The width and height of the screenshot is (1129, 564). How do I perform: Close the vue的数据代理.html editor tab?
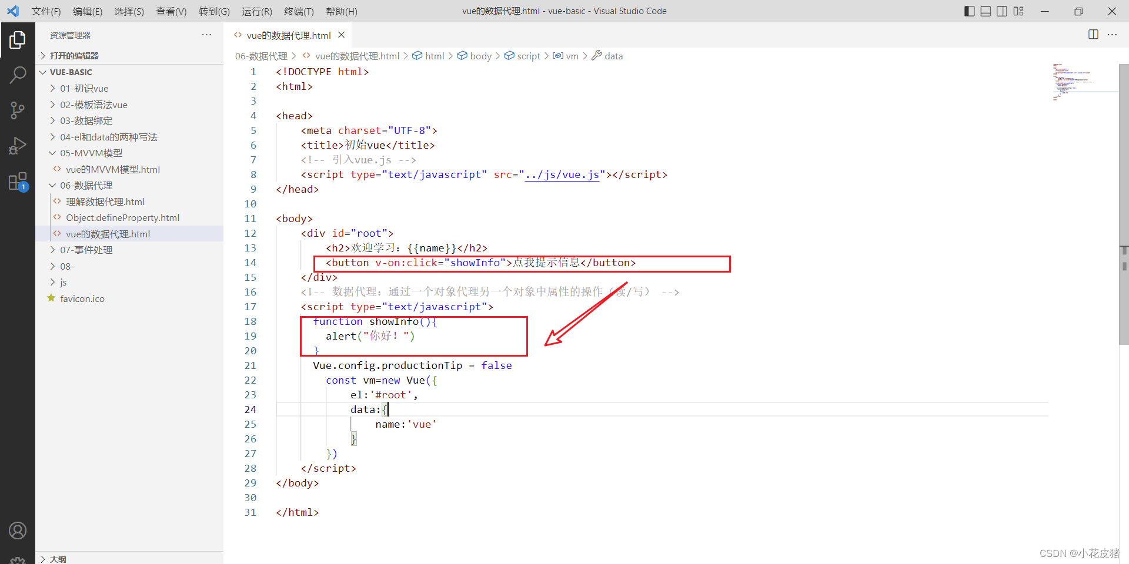[x=341, y=35]
